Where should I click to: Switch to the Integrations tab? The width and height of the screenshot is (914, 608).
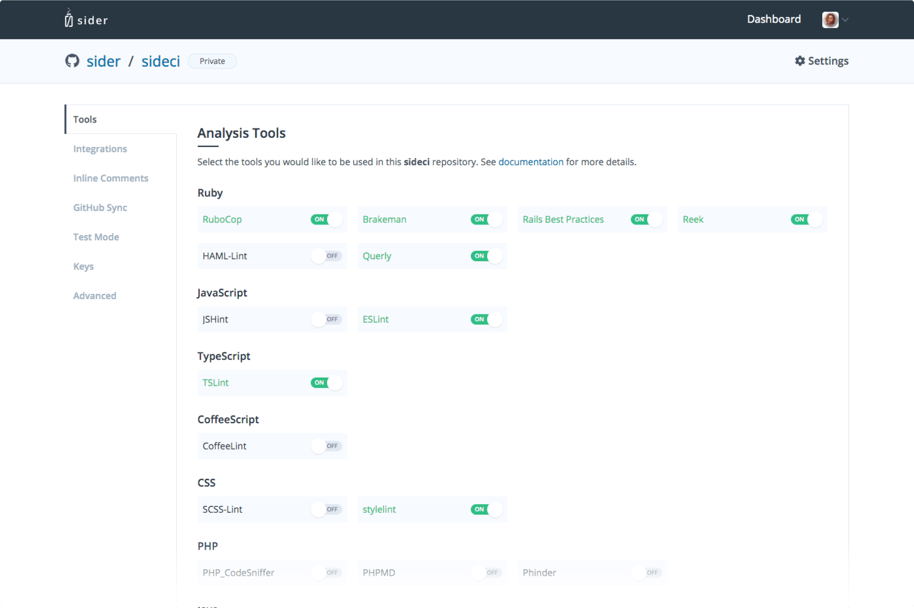pos(100,149)
